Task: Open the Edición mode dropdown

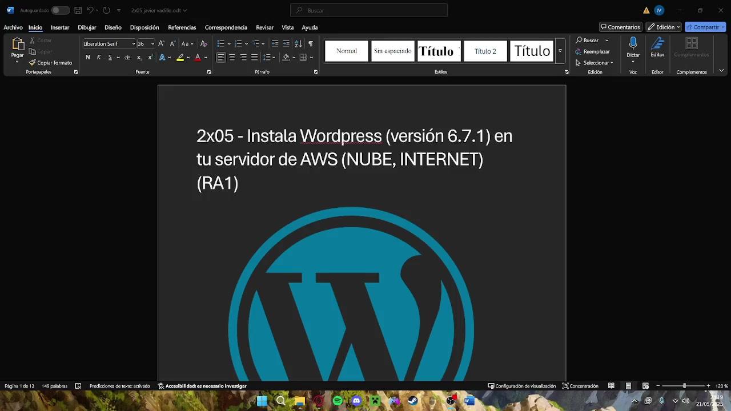Action: [x=663, y=27]
